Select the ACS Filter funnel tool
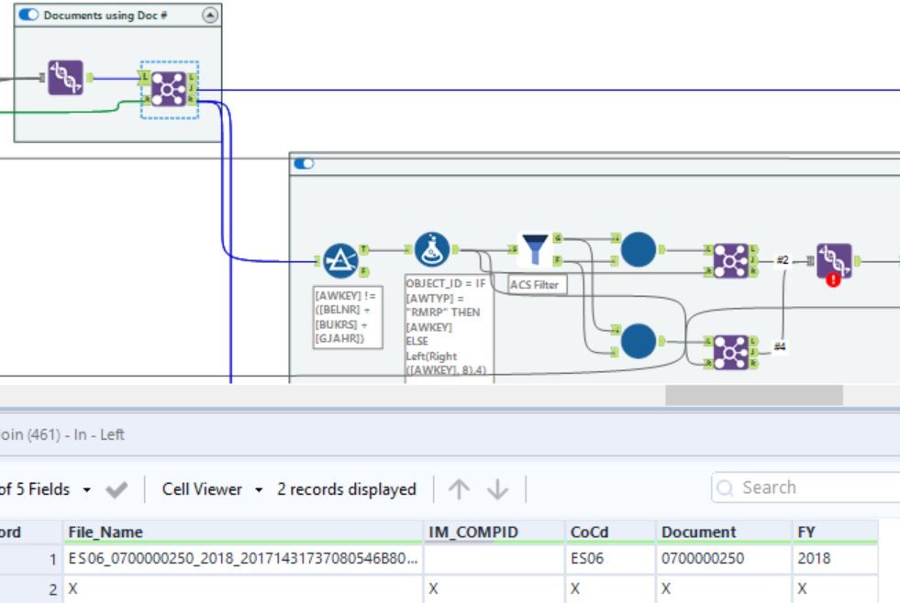900x603 pixels. pos(534,249)
